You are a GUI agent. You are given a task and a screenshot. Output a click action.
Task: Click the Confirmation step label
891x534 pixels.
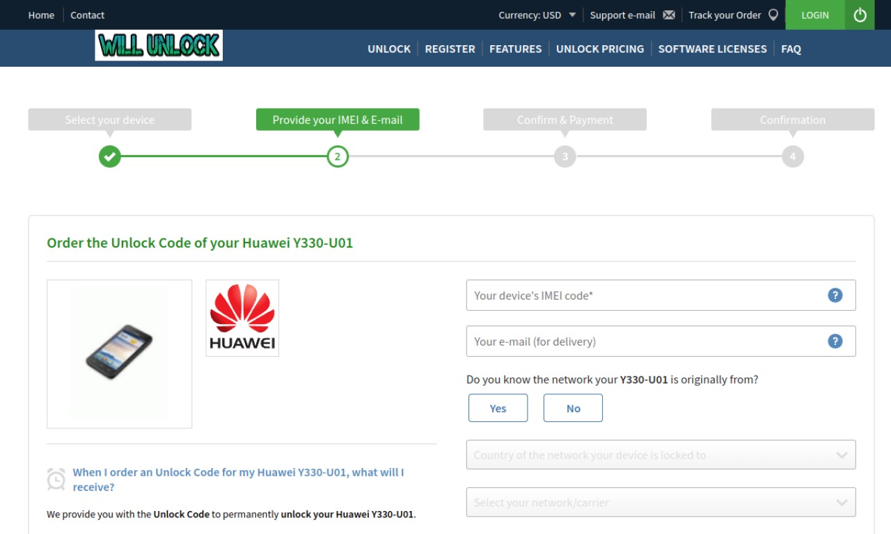[792, 120]
